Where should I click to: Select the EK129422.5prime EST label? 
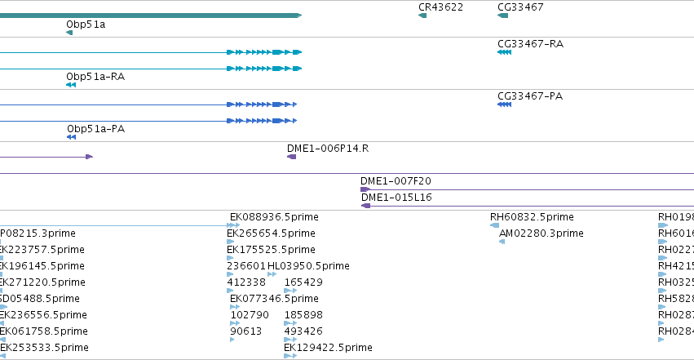(328, 348)
